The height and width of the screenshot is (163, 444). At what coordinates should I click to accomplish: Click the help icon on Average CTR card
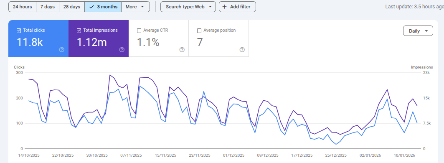(182, 50)
